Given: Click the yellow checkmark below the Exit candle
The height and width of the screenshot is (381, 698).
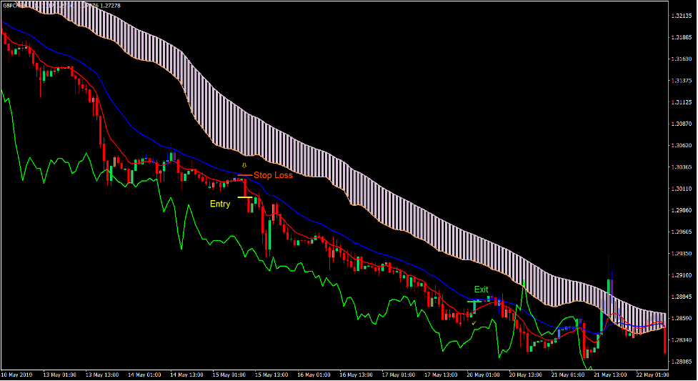Looking at the screenshot, I should point(473,323).
